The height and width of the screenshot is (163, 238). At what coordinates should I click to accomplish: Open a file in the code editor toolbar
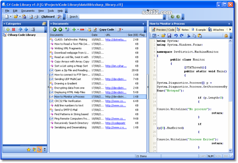(163, 36)
